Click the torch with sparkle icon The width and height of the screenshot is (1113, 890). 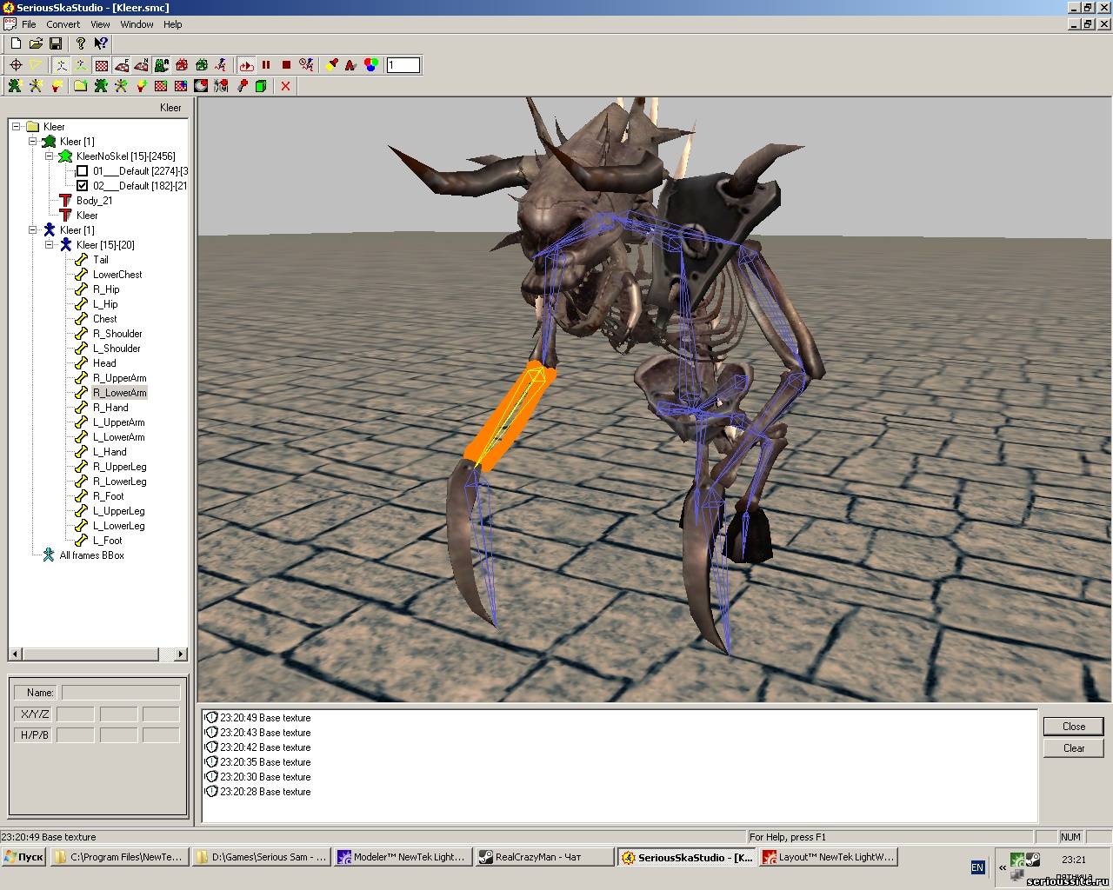(56, 86)
